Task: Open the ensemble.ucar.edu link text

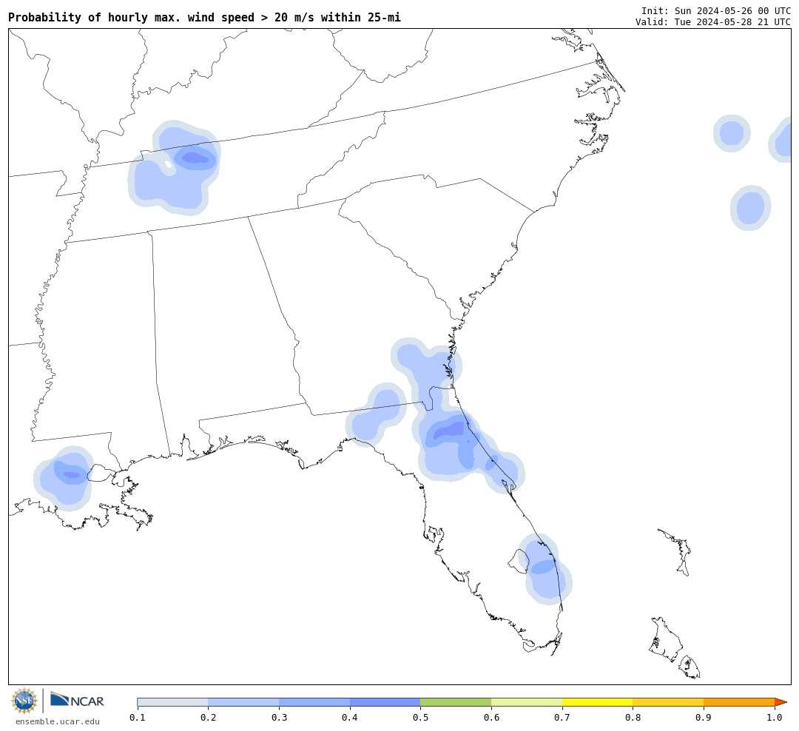Action: 58,721
